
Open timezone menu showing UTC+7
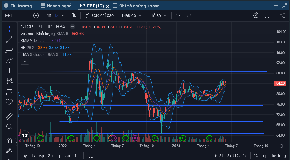(x=229, y=156)
